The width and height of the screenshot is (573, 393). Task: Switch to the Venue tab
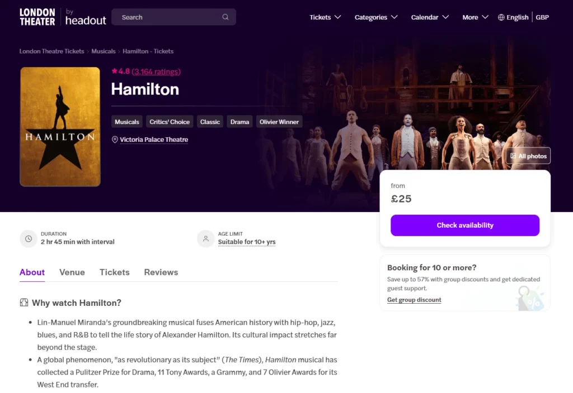tap(72, 272)
